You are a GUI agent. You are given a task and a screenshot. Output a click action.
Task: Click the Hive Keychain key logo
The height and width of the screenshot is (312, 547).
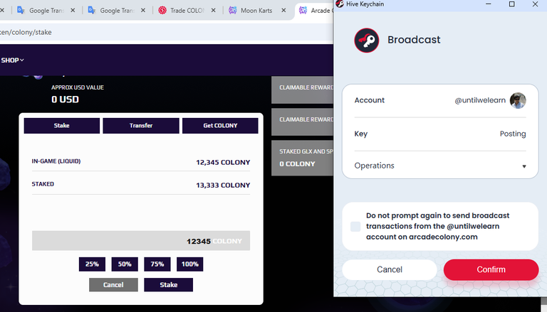tap(367, 41)
